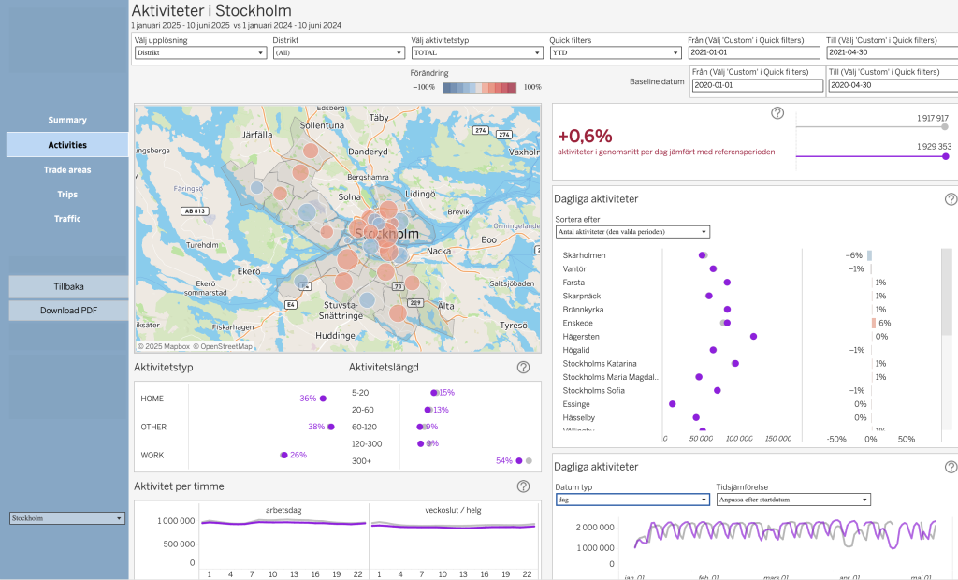Show help for Aktivitet per timme chart
This screenshot has width=958, height=580.
click(x=523, y=486)
